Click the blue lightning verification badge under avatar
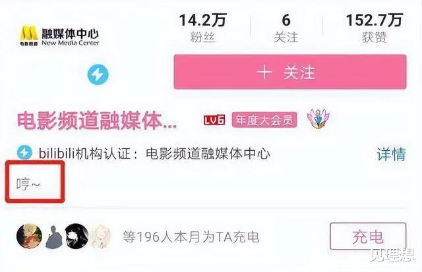This screenshot has width=422, height=272. (98, 74)
